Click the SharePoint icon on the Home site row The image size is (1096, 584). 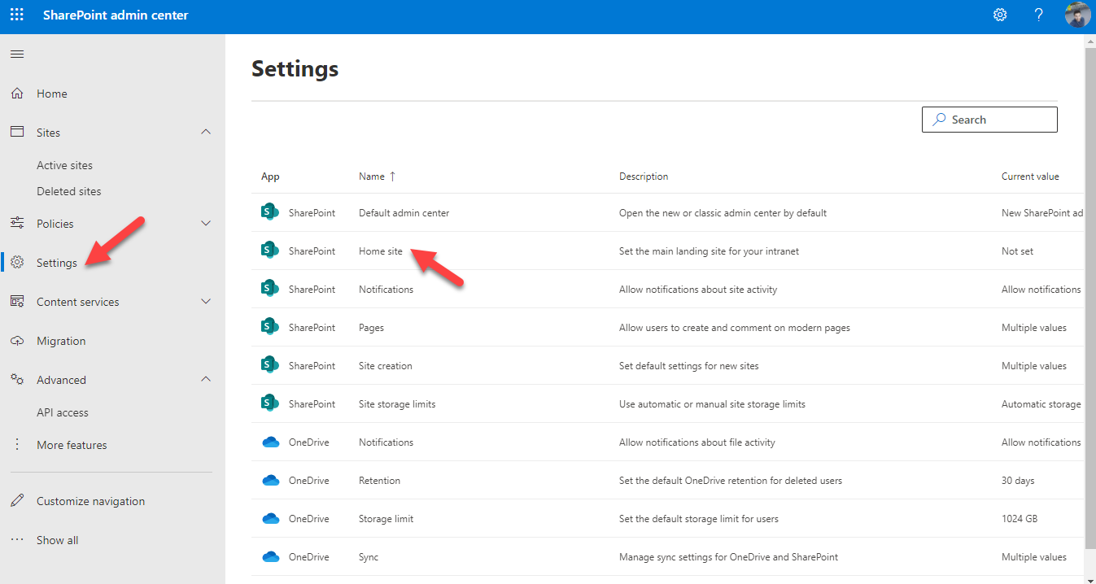(269, 250)
